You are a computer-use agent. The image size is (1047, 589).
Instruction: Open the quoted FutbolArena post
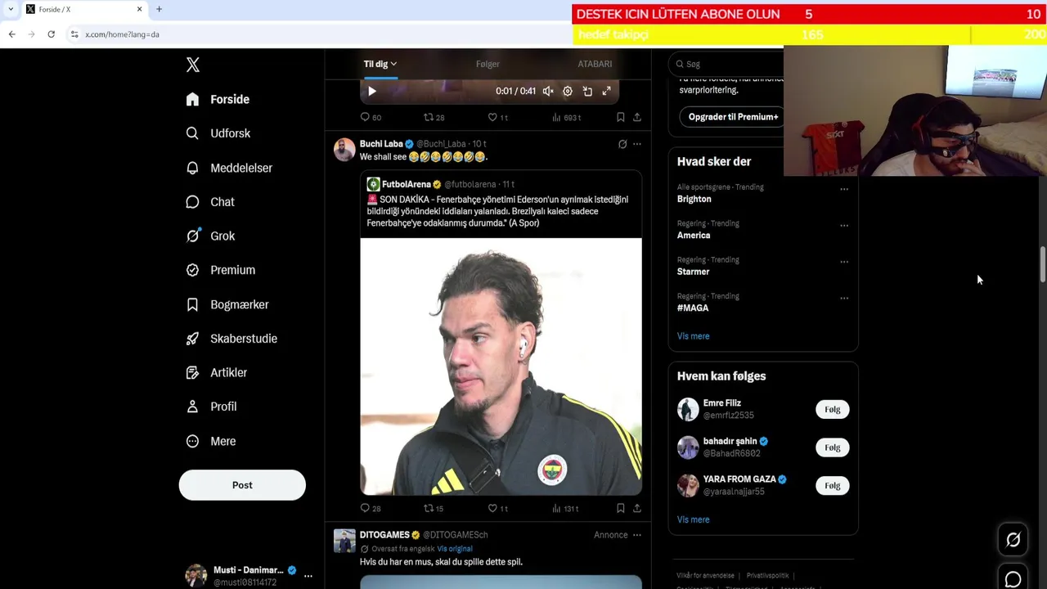pyautogui.click(x=501, y=203)
